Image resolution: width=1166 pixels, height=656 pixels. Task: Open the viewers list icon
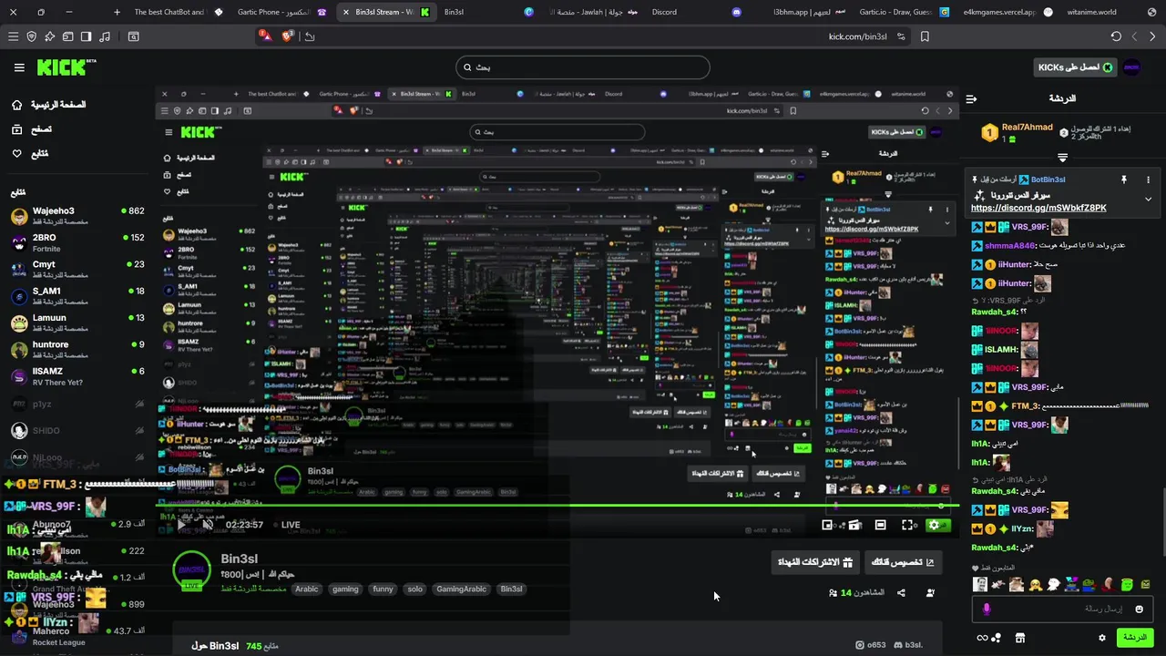tap(833, 592)
